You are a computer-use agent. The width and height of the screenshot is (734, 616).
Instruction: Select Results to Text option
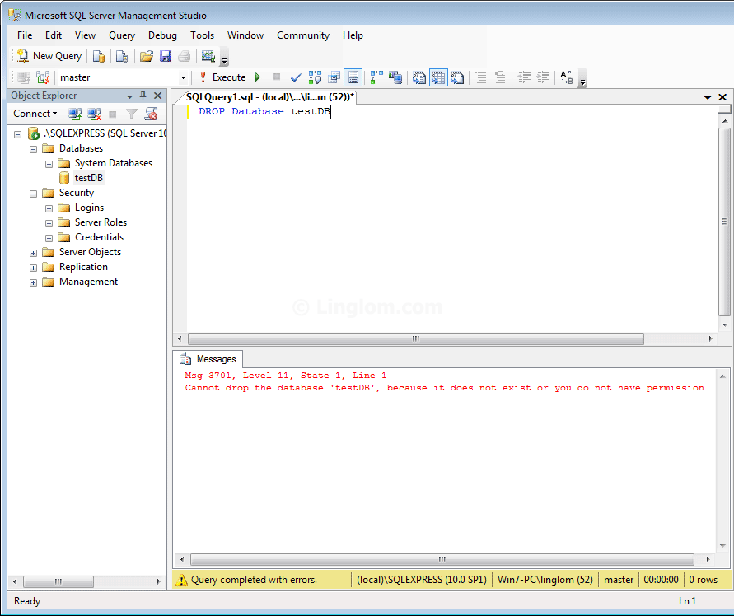(x=419, y=77)
